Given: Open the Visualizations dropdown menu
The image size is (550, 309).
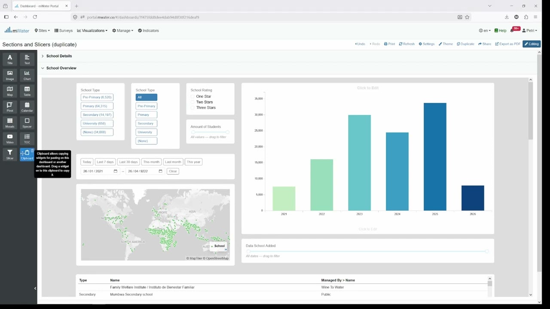Looking at the screenshot, I should click(x=92, y=31).
